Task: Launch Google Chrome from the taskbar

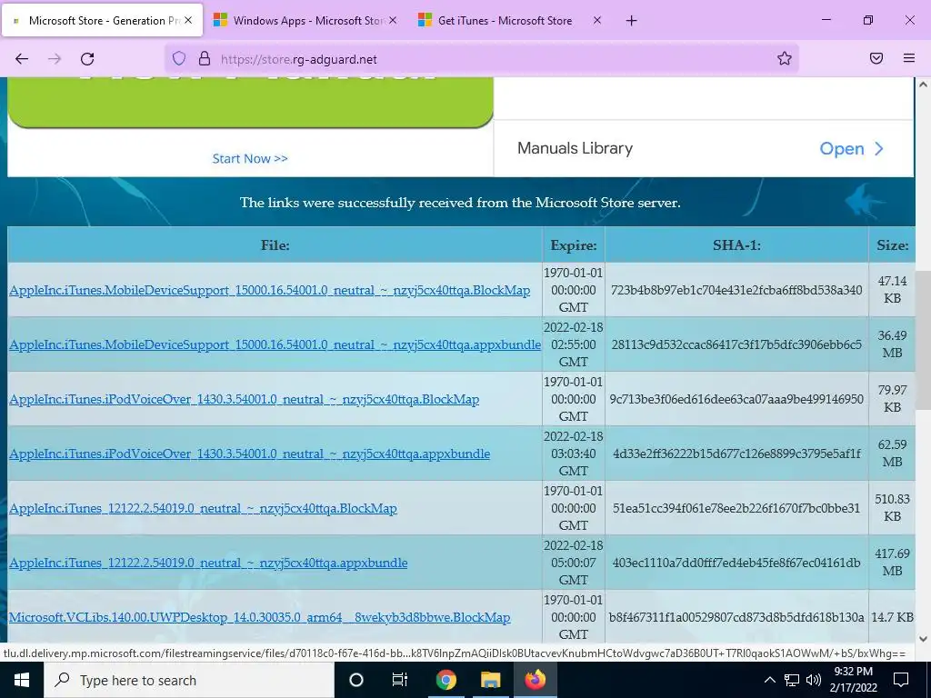Action: coord(445,680)
